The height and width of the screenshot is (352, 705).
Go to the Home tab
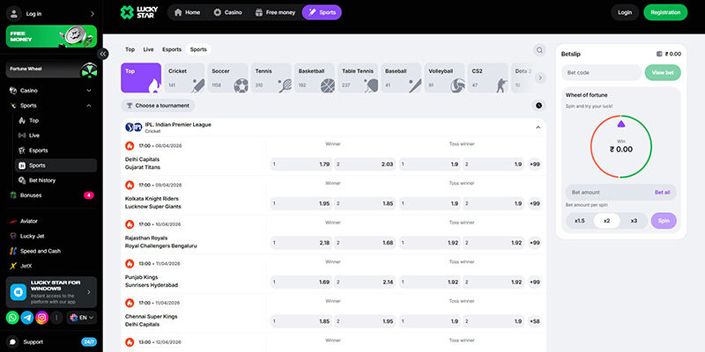coord(187,12)
